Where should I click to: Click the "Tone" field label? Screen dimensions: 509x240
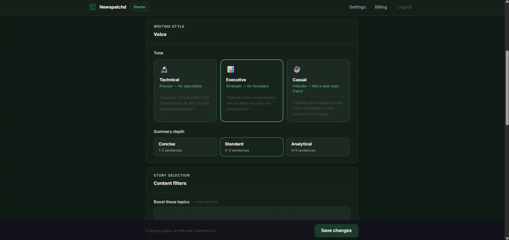click(158, 53)
